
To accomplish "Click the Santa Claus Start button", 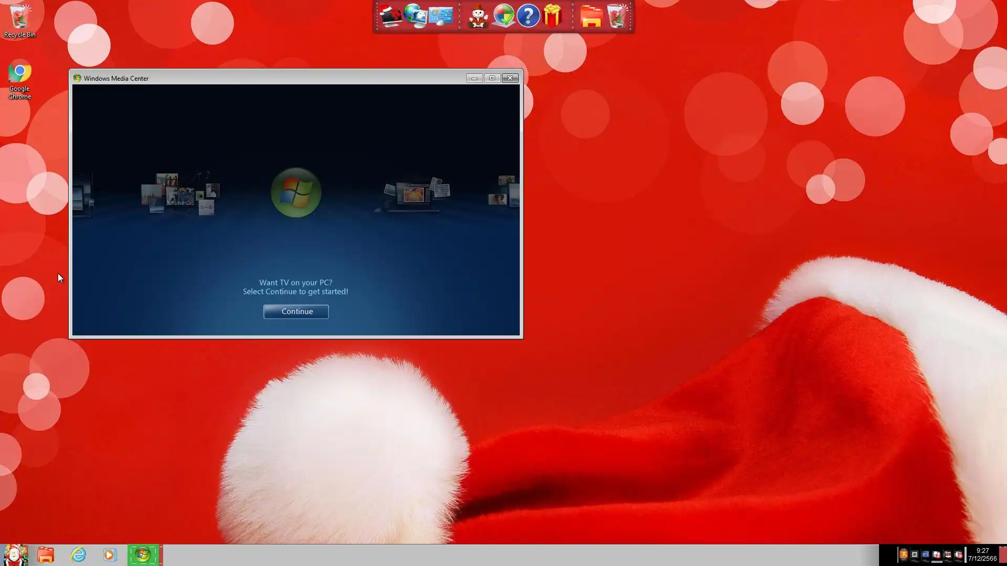I will coord(15,554).
